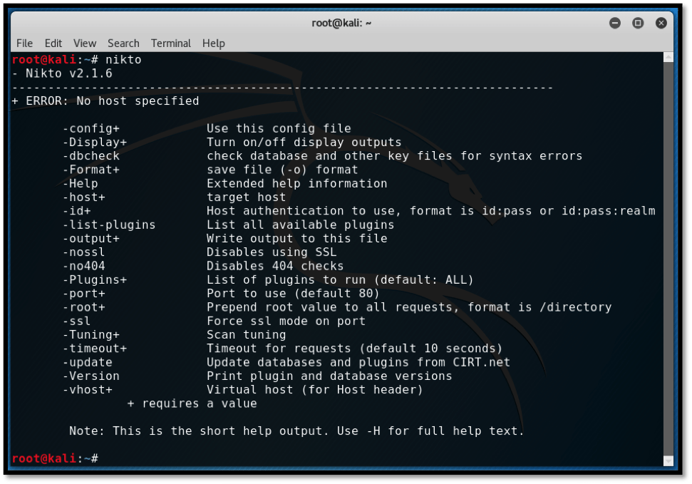Close the root@kali terminal window

tap(661, 23)
